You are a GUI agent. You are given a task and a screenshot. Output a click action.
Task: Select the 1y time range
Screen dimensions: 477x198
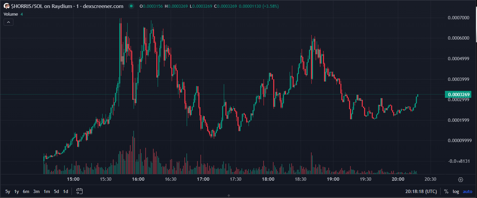point(17,191)
